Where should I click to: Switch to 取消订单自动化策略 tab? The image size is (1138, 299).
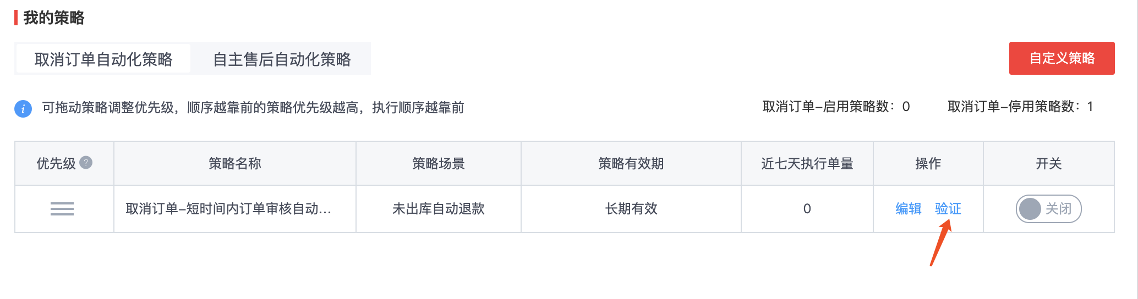click(x=103, y=59)
